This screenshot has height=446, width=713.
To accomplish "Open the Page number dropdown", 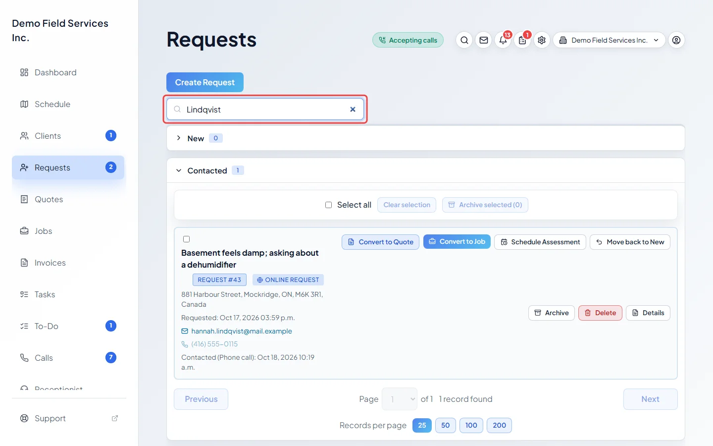I will 400,399.
